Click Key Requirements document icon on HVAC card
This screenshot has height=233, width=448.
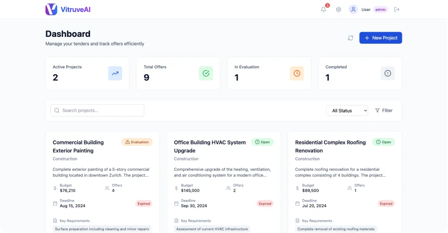(176, 221)
